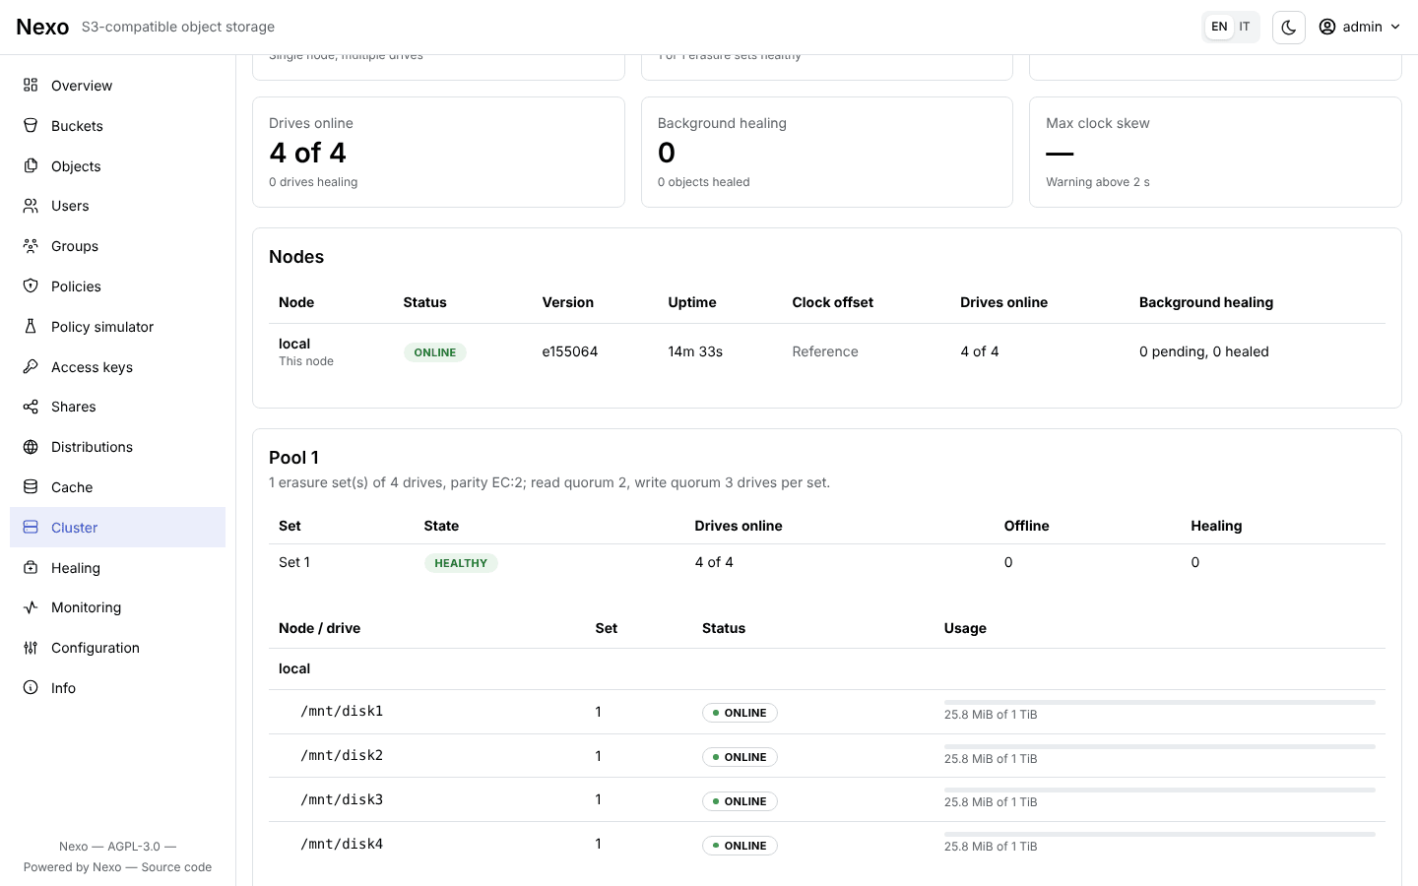Click the Cache database icon
The height and width of the screenshot is (886, 1418).
coord(31,487)
